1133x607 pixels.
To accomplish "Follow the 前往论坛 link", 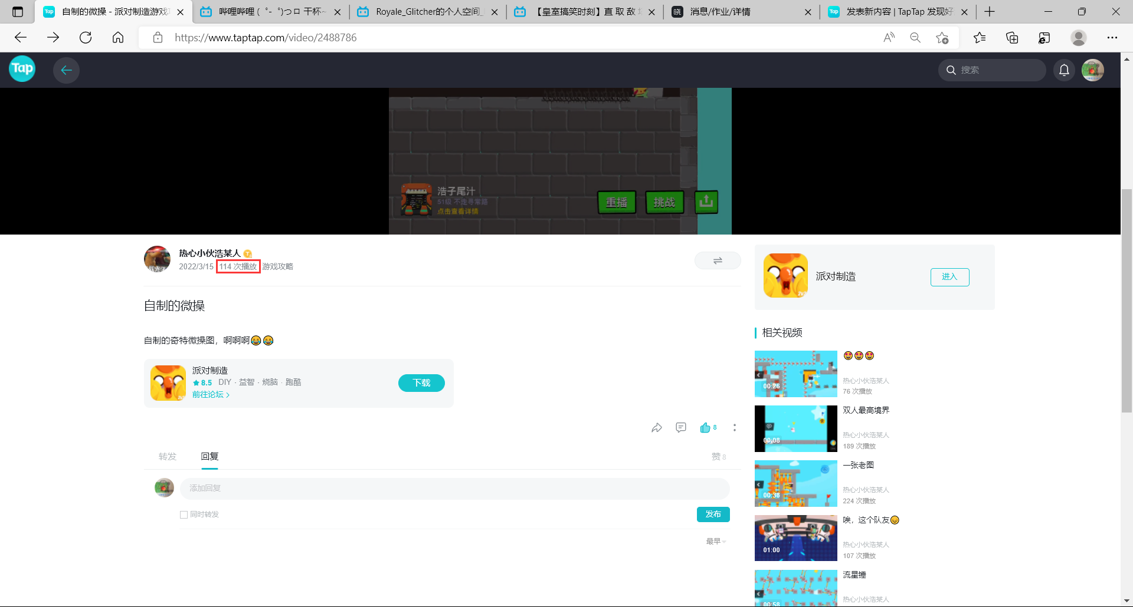I will coord(211,395).
